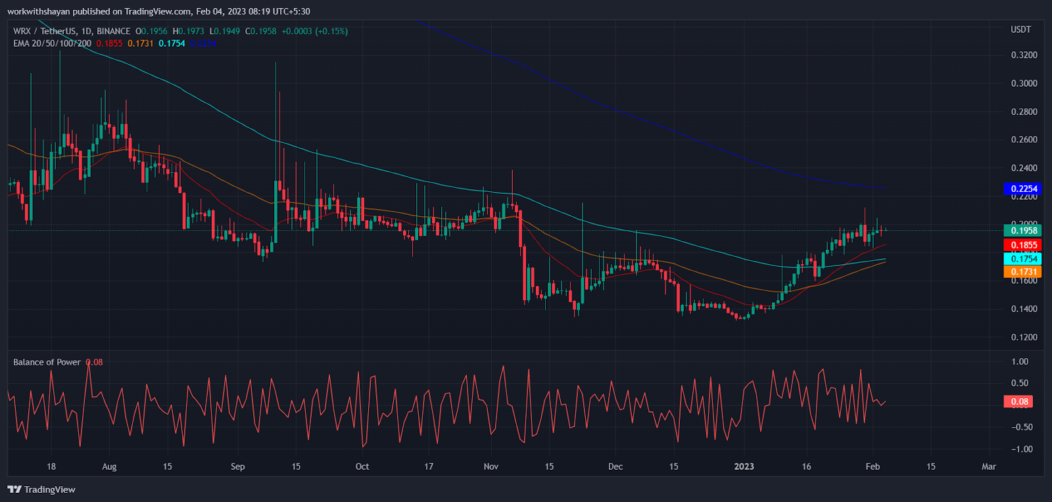Click the blue 0.2254 price axis label
This screenshot has height=502, width=1052.
pyautogui.click(x=1023, y=189)
